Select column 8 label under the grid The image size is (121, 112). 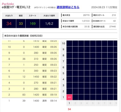click(x=110, y=103)
